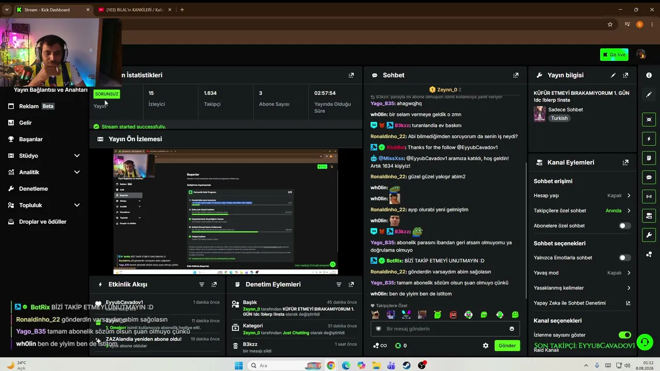Send the chat message with Gönder
Viewport: 660px width, 371px height.
(507, 346)
